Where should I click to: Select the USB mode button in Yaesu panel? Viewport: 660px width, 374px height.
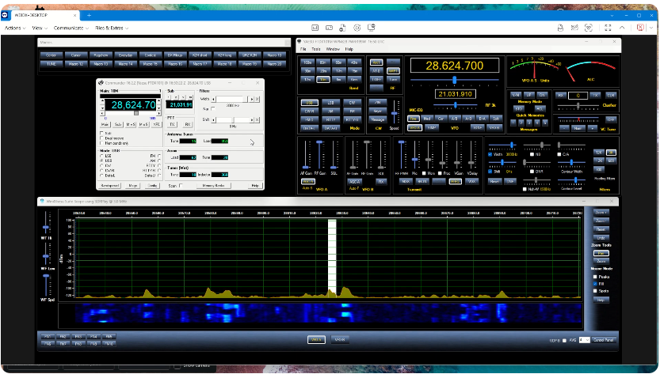click(x=309, y=103)
